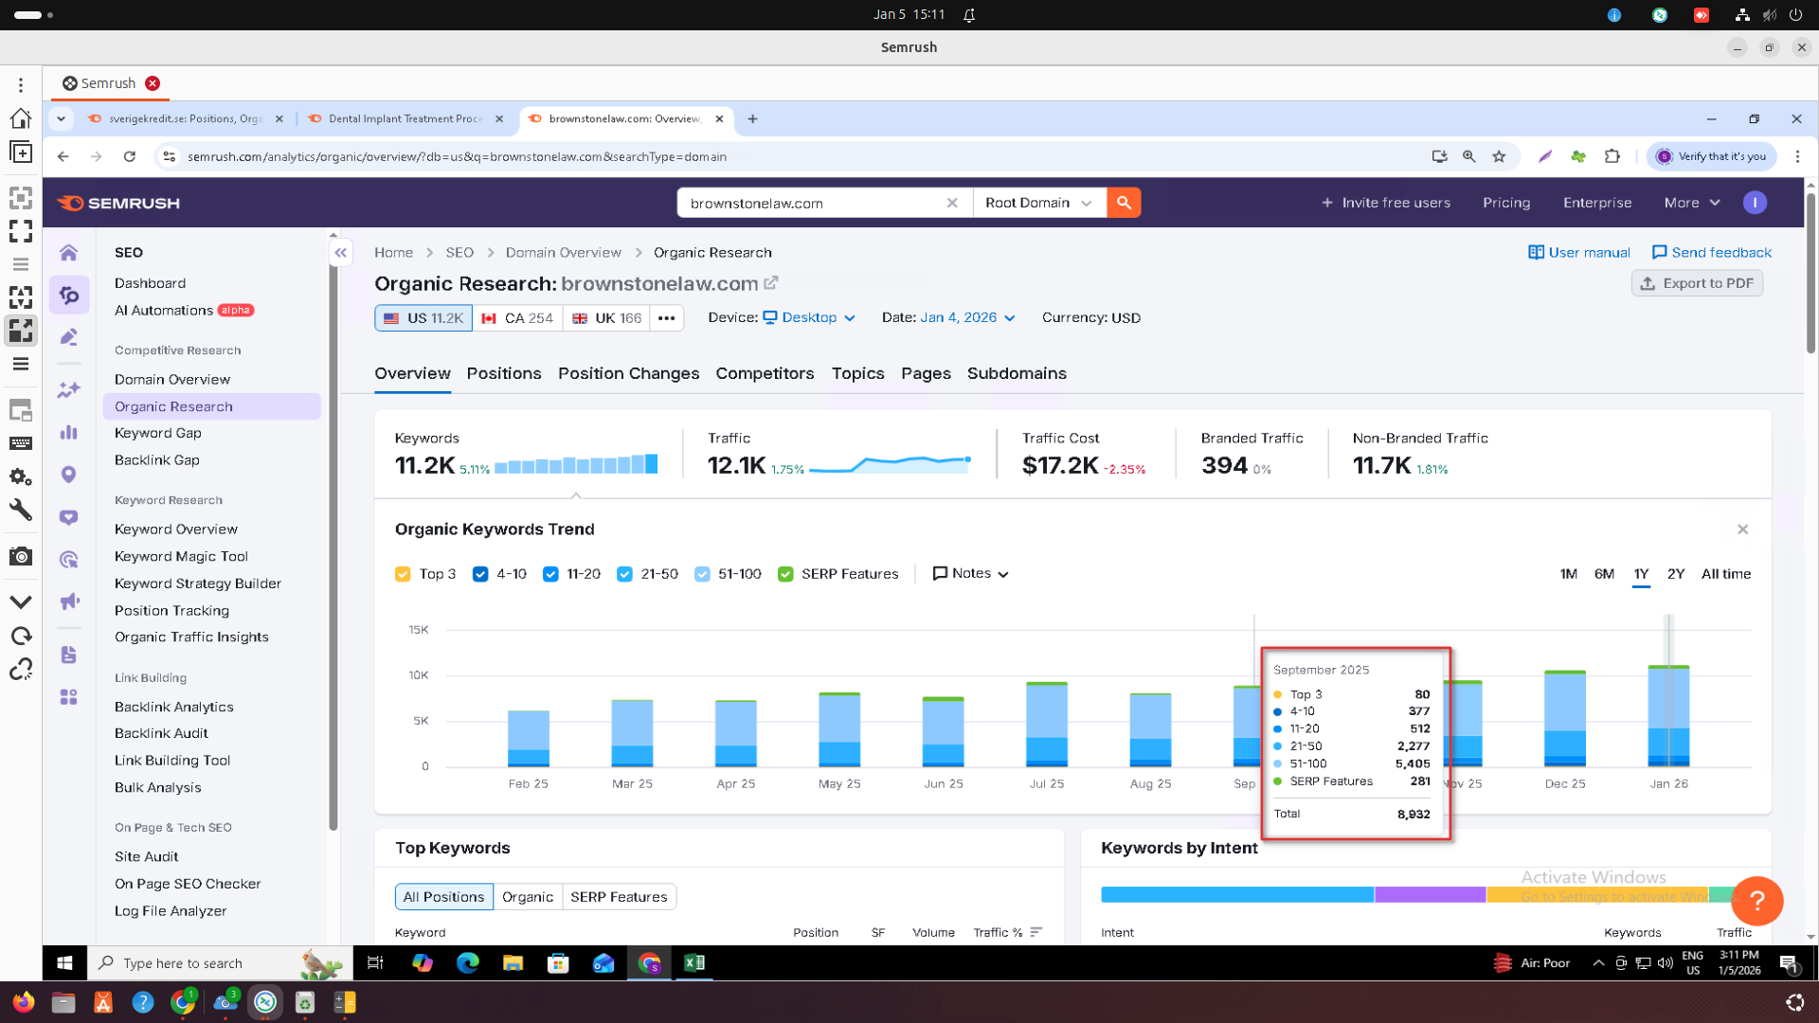
Task: Reload the page with refresh icon
Action: tap(130, 156)
